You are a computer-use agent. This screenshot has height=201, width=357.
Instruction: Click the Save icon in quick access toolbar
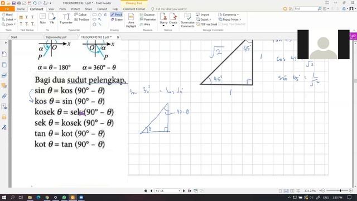tap(13, 3)
